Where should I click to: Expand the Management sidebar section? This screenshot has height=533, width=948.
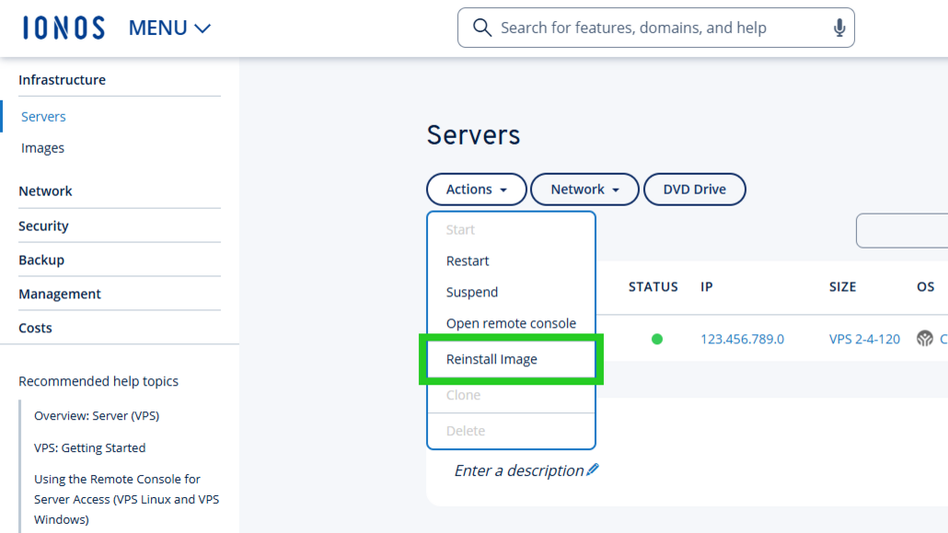pyautogui.click(x=60, y=294)
